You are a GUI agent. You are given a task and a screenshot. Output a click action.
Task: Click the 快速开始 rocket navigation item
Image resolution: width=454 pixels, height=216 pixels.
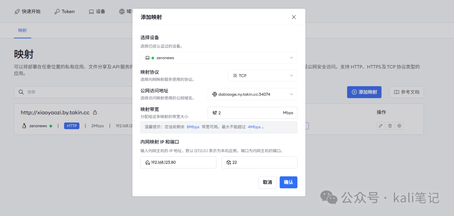[27, 11]
